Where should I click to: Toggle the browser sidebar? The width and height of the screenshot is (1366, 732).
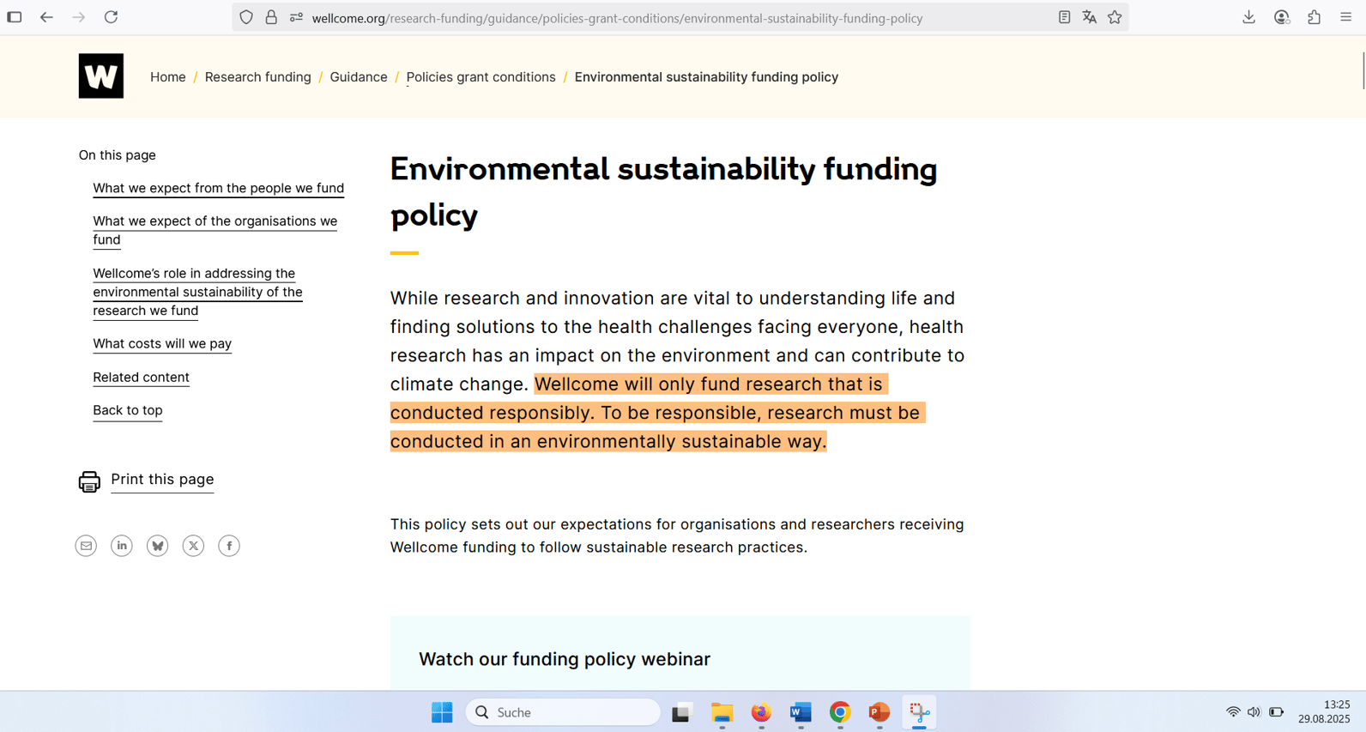[x=15, y=17]
